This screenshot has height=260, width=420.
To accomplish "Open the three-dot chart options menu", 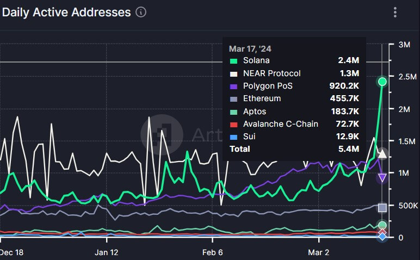I will [x=395, y=12].
